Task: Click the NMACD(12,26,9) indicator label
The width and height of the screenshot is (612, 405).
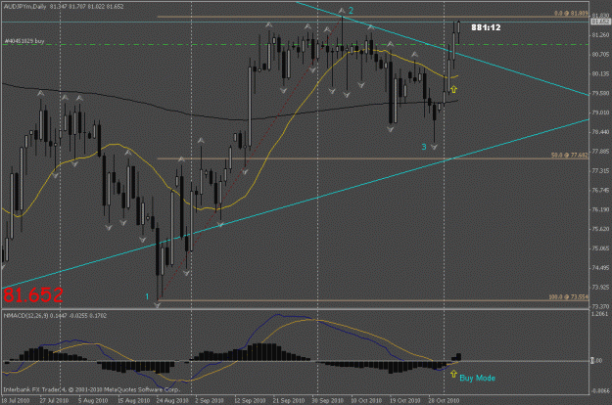Action: (26, 315)
